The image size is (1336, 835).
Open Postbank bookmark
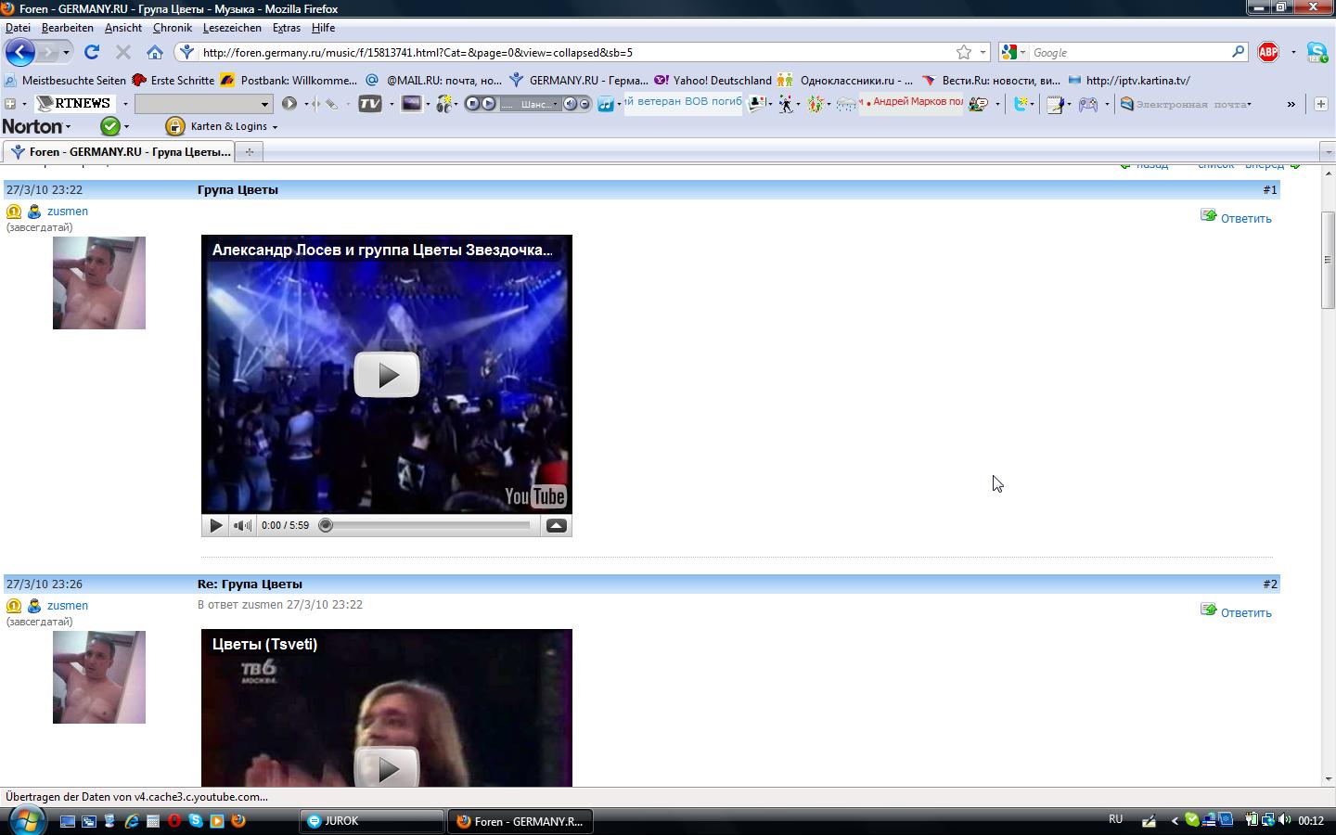point(289,81)
